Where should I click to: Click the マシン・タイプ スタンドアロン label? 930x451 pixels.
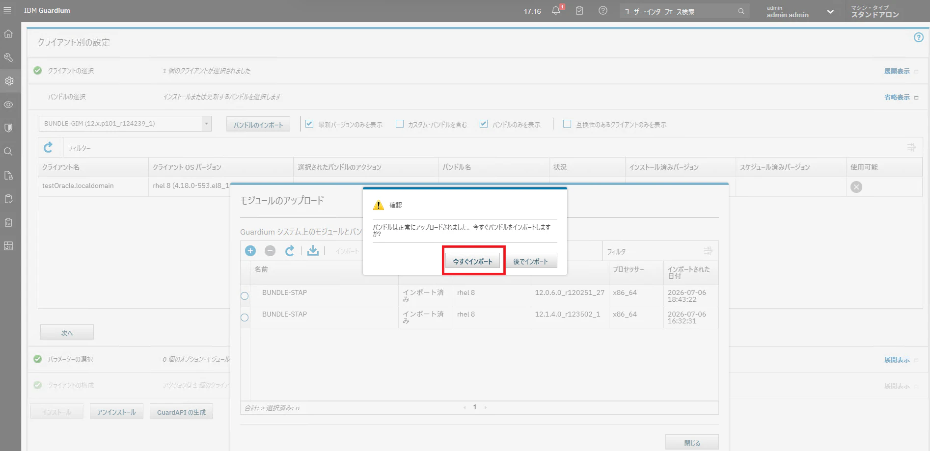[875, 11]
